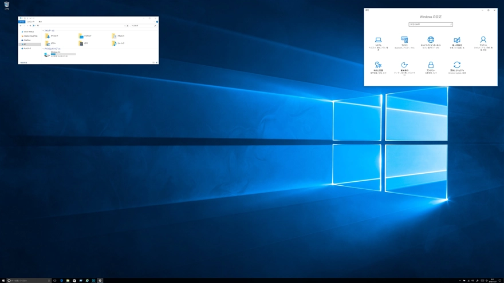This screenshot has height=283, width=504.
Task: Open Explorer Help (blue question icon)
Action: (157, 22)
